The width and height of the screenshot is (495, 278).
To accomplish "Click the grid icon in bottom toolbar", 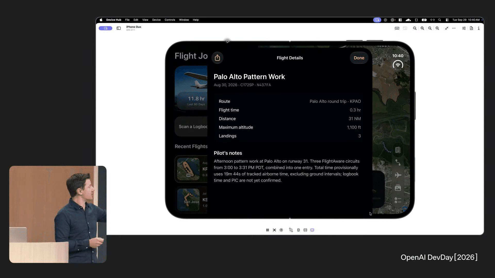I will click(267, 230).
